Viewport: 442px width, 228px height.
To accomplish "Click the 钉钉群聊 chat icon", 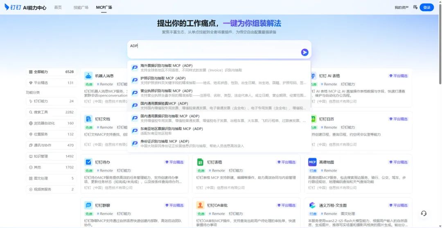I will pos(88,205).
